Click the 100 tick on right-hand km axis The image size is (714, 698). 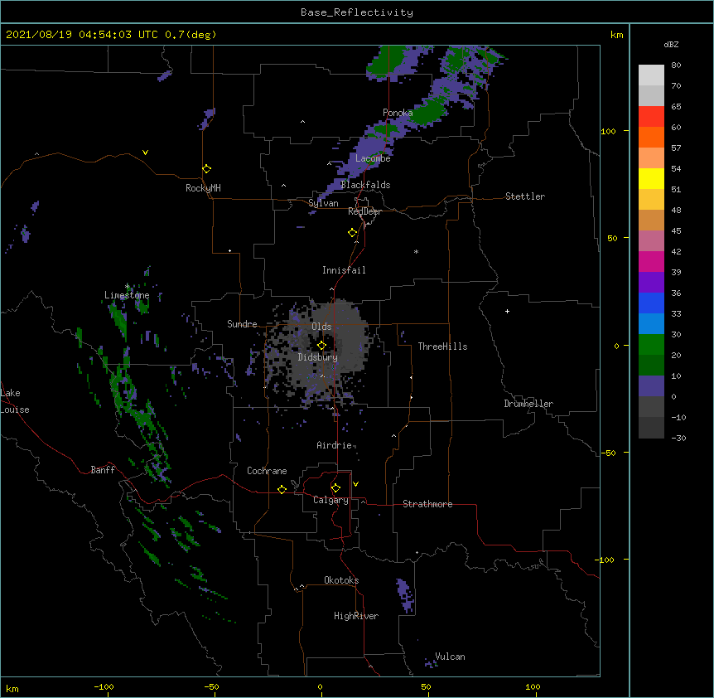(608, 131)
